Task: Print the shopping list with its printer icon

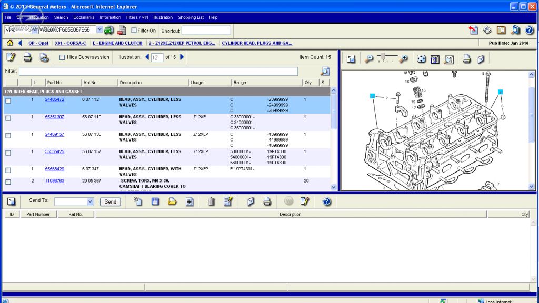Action: click(267, 201)
